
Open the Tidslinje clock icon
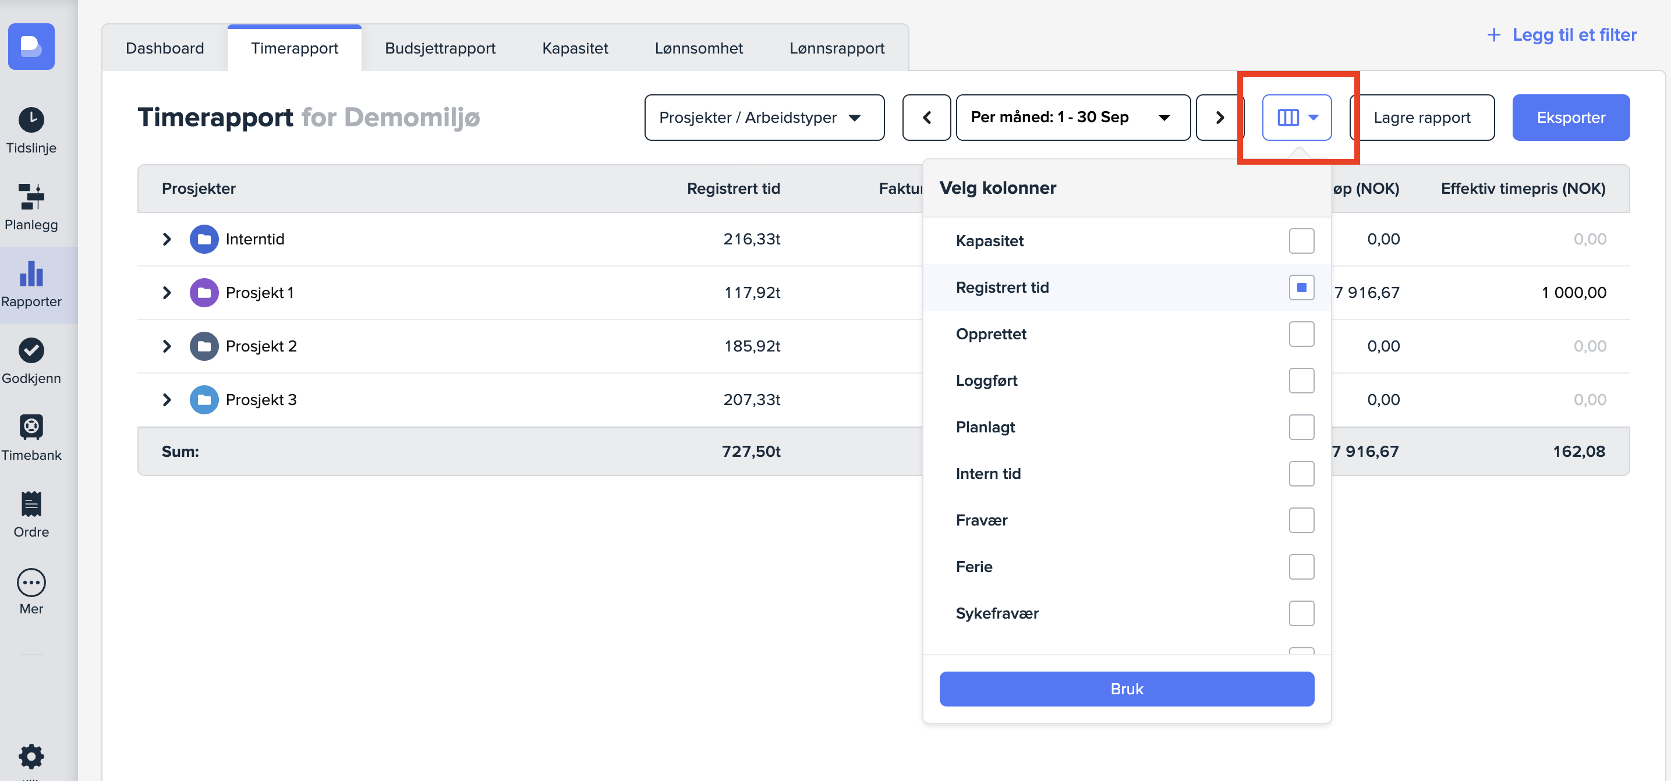(x=31, y=119)
